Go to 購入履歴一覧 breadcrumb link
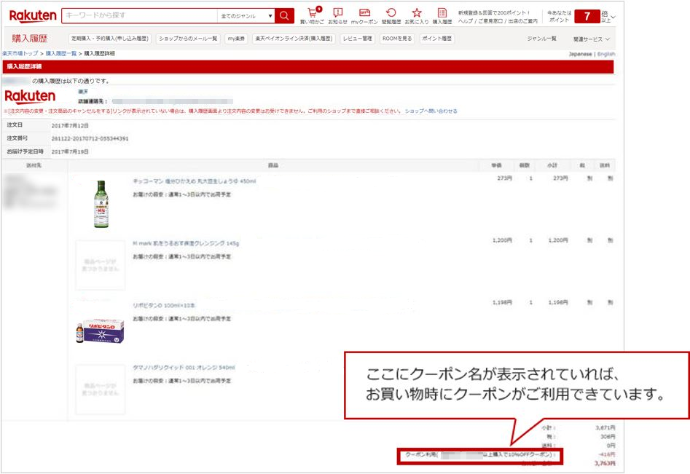690x474 pixels. pyautogui.click(x=61, y=54)
